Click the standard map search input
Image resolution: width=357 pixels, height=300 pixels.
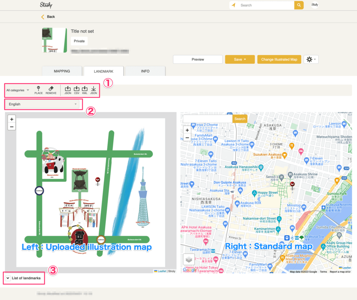pyautogui.click(x=208, y=119)
